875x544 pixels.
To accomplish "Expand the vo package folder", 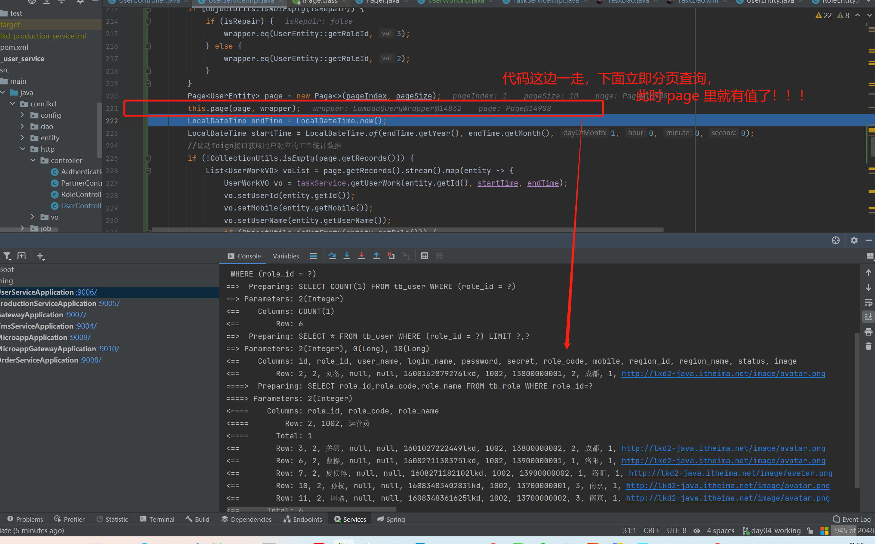I will tap(32, 217).
